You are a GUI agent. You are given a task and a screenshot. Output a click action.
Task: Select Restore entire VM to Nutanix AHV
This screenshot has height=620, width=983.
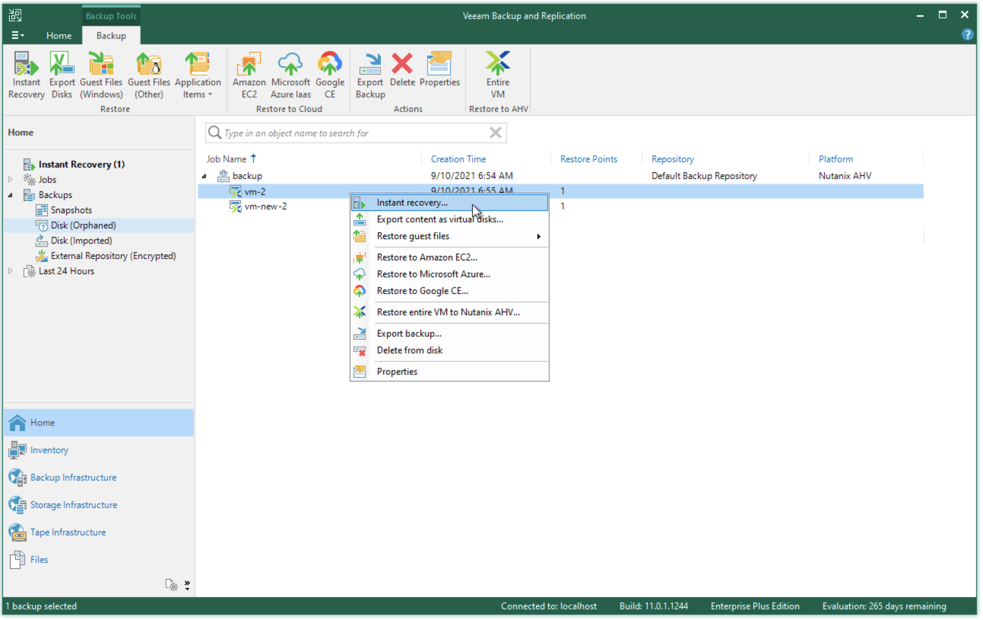[449, 312]
